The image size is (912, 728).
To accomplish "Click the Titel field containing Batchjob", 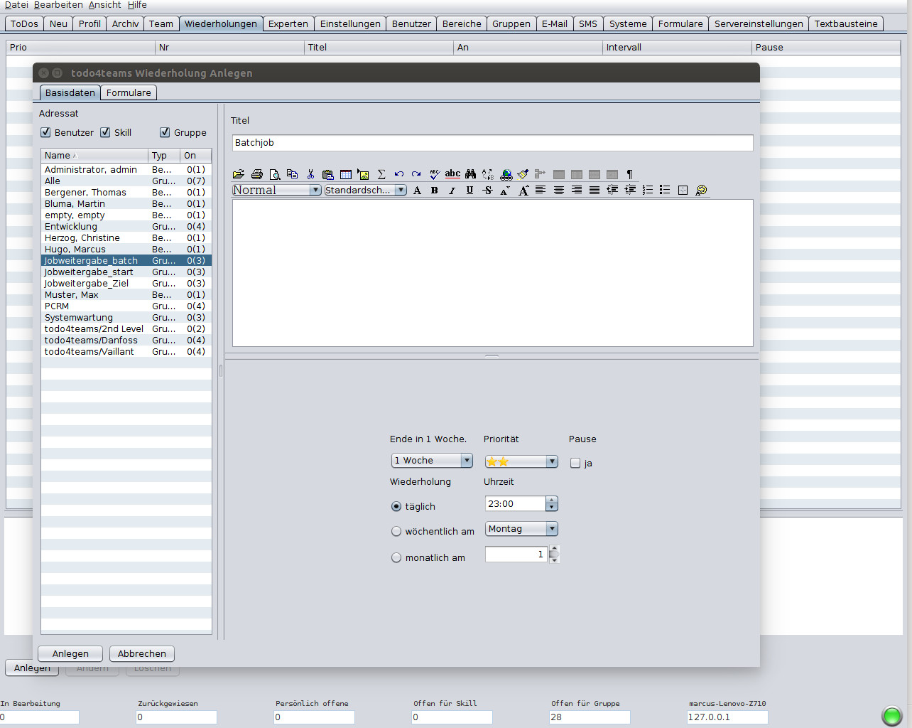I will click(x=492, y=143).
